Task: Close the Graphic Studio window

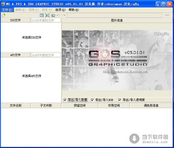Action: point(170,4)
